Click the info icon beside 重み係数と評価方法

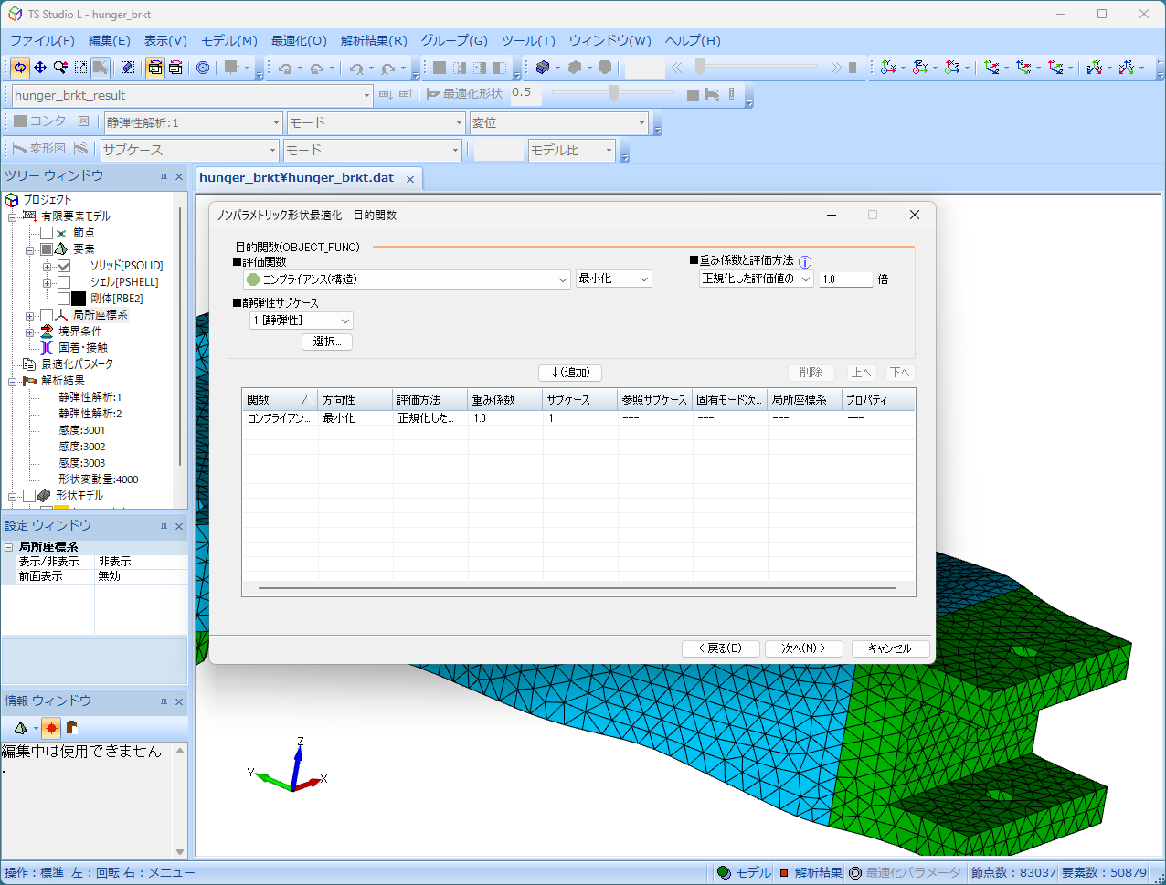pyautogui.click(x=805, y=262)
